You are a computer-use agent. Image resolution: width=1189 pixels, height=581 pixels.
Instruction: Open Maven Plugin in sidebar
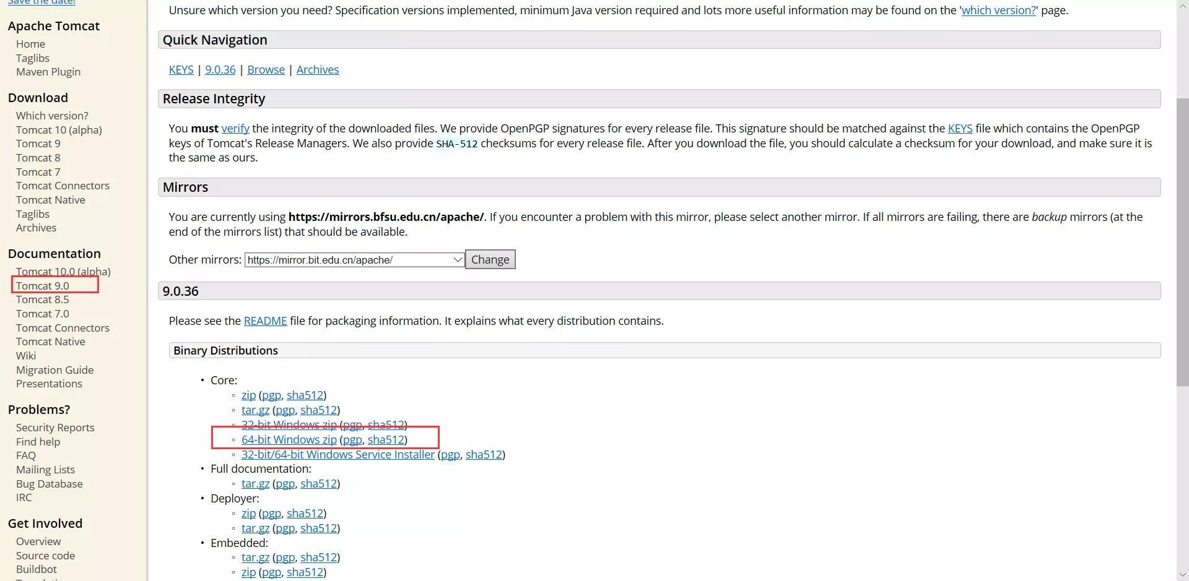[48, 72]
